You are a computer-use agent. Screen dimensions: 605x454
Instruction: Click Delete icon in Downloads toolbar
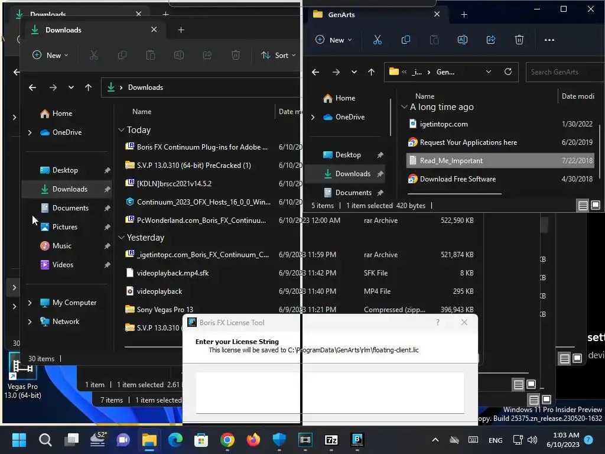[235, 55]
